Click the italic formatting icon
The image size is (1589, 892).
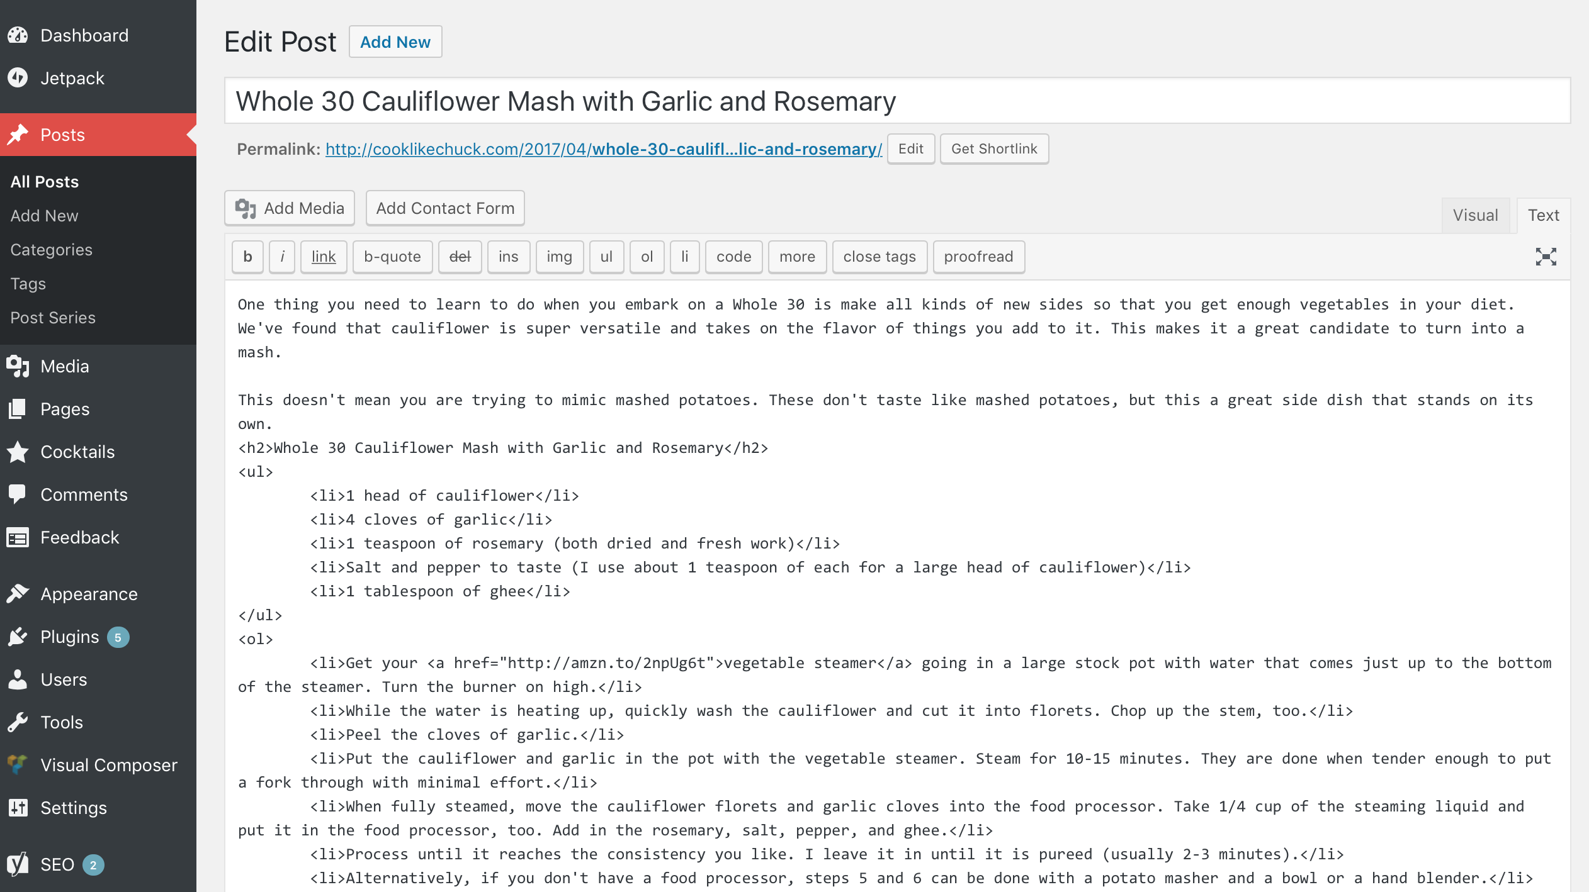[281, 256]
